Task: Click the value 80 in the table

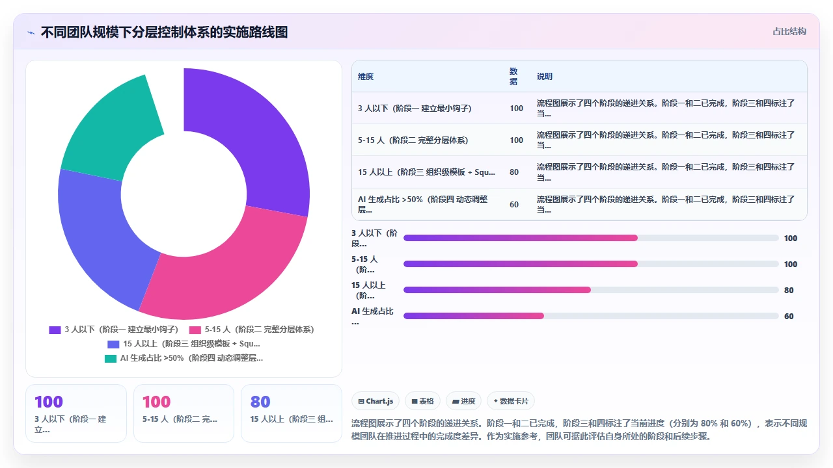Action: coord(514,172)
